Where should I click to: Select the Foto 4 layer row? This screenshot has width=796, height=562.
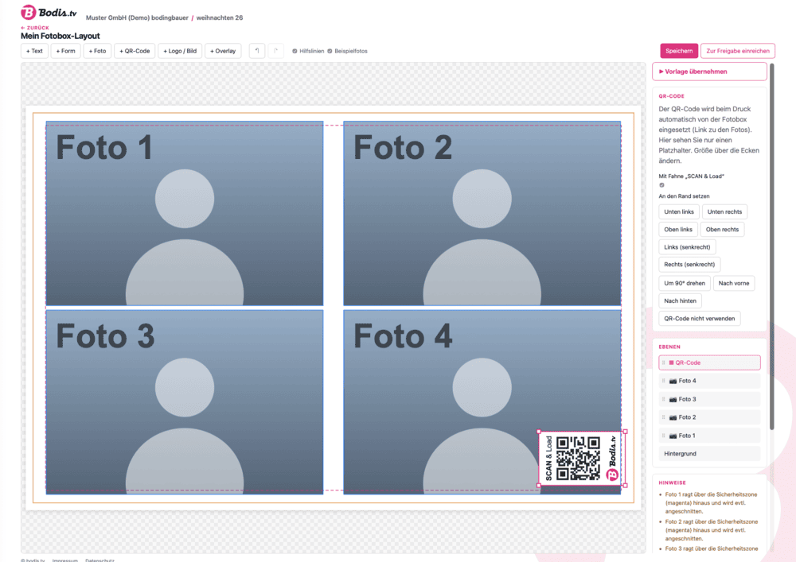coord(710,381)
